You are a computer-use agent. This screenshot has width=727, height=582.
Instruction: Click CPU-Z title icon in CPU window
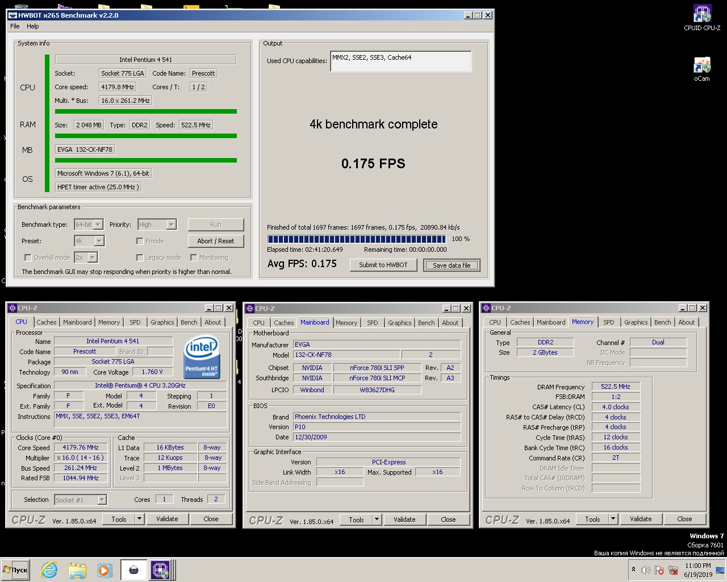(12, 308)
